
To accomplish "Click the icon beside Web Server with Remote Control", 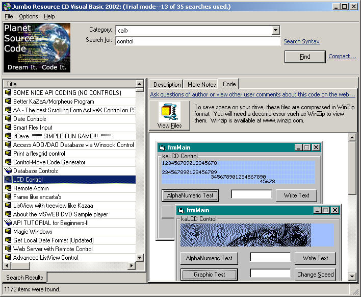I will tap(8, 249).
